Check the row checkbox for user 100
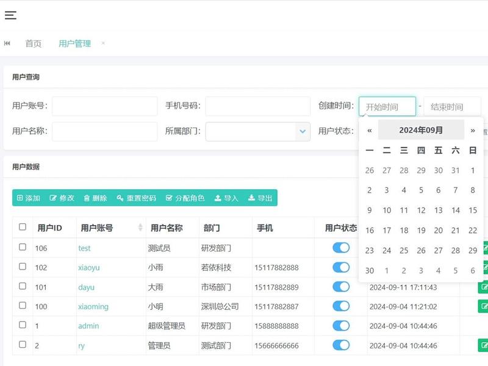 [23, 306]
